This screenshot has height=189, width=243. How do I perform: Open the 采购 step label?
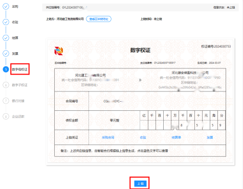tap(15, 7)
